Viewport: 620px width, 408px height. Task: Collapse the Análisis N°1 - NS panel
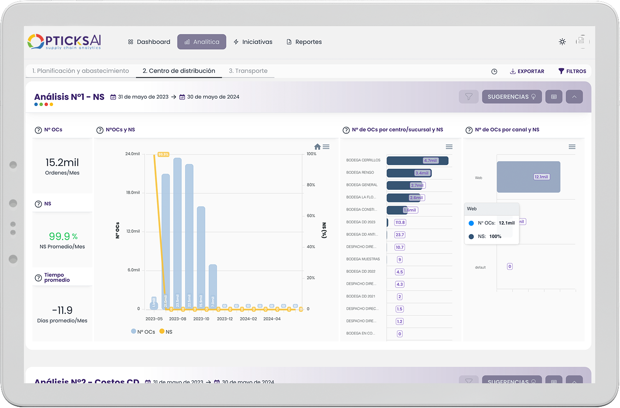[x=574, y=97]
